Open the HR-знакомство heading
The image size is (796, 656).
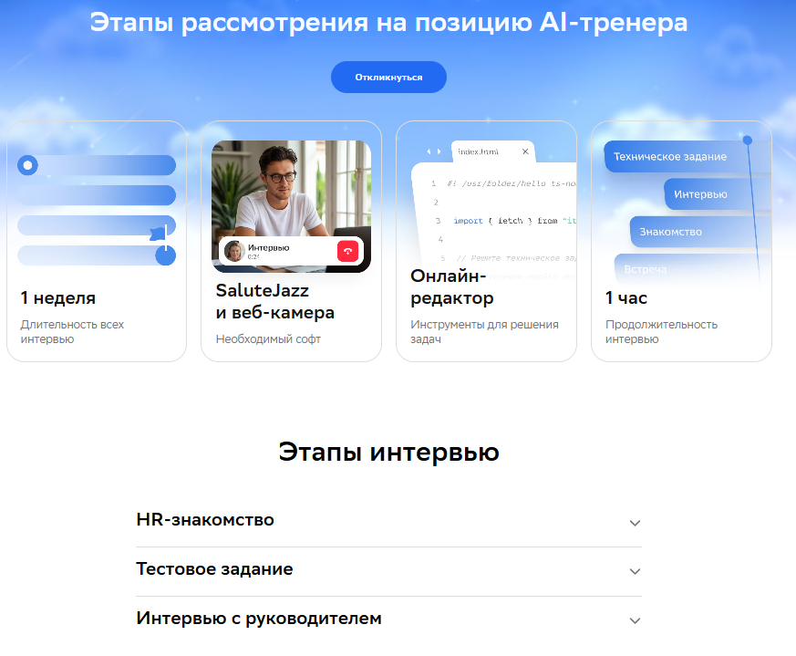click(205, 520)
